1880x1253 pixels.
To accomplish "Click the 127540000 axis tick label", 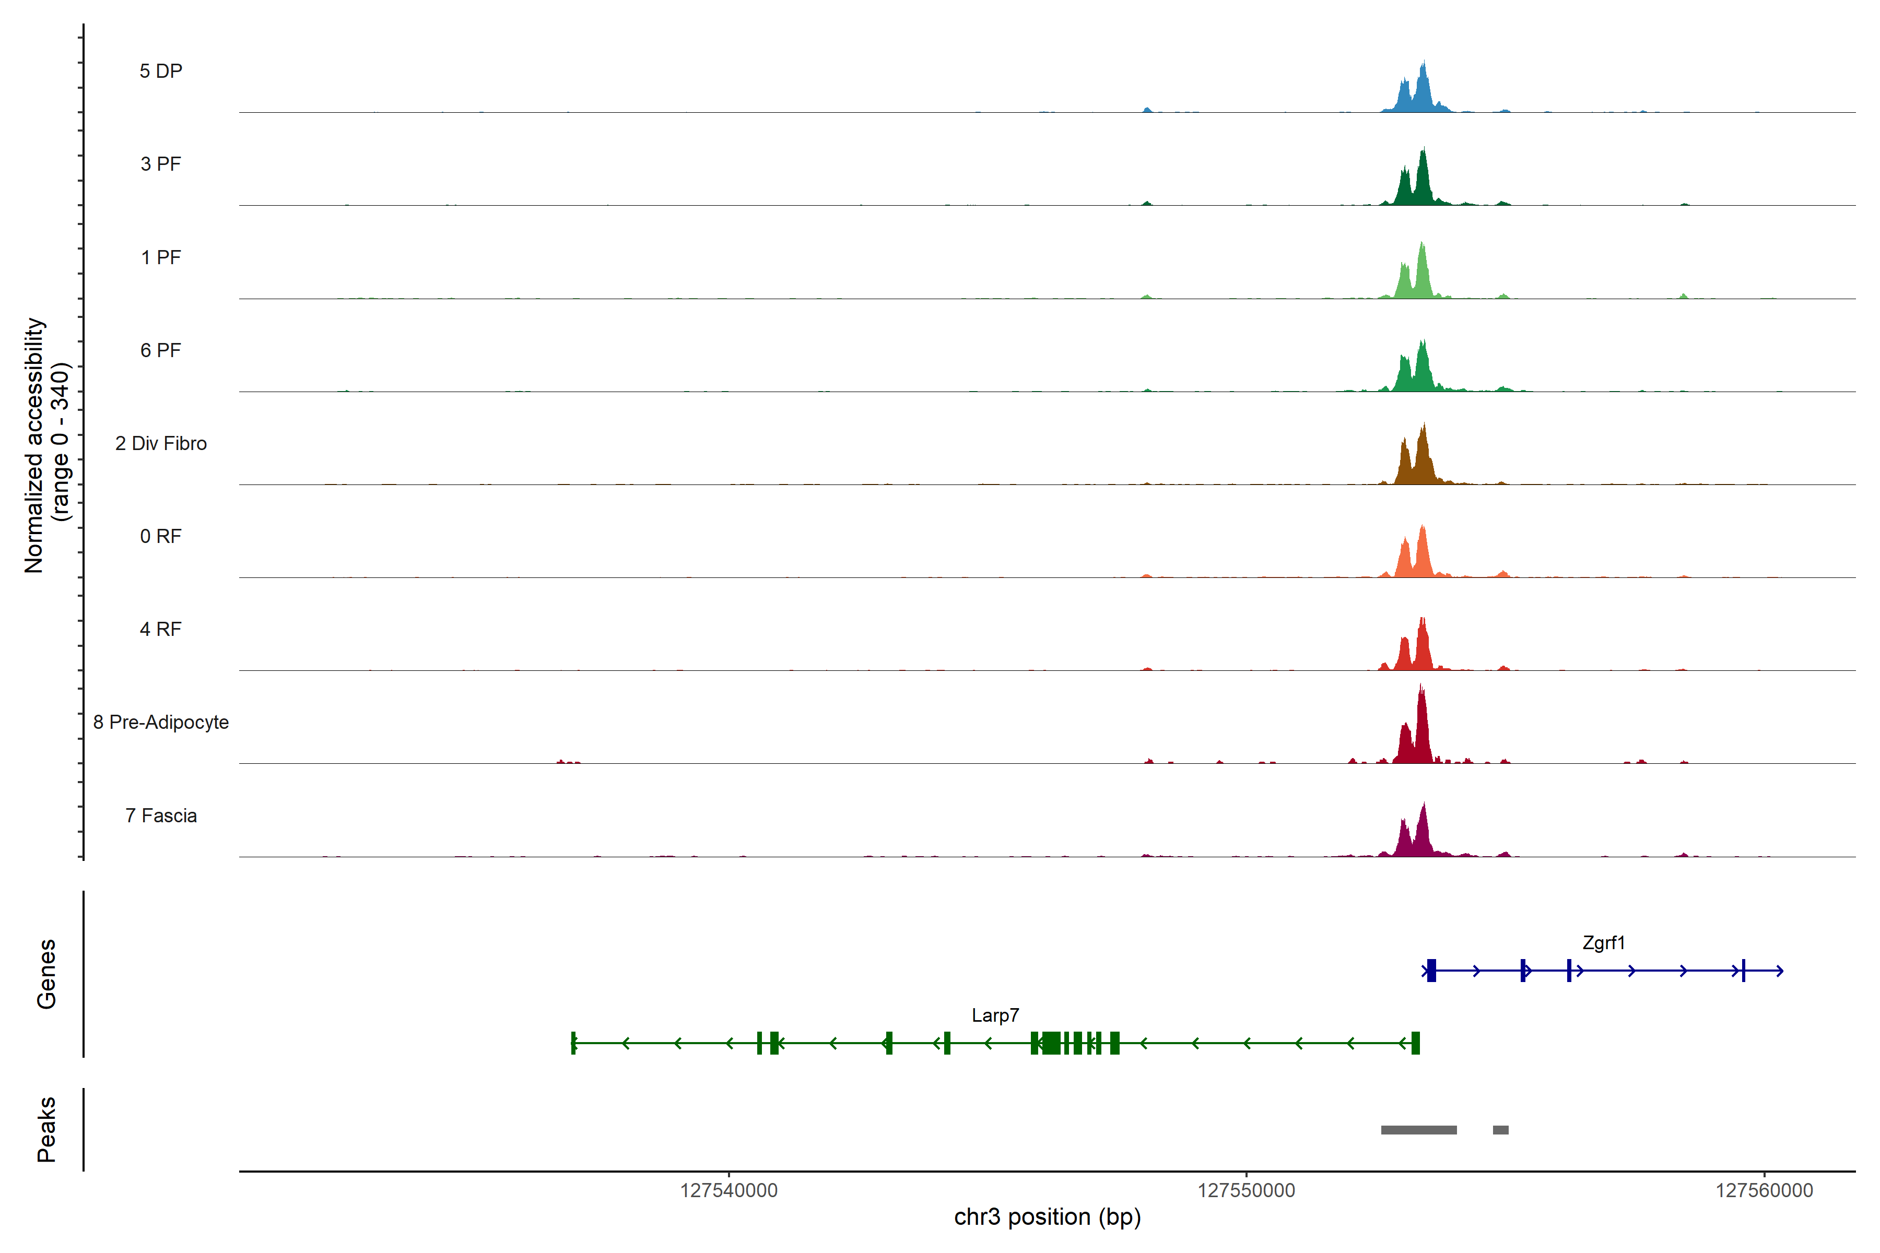I will [x=728, y=1191].
